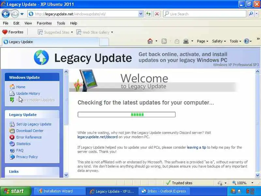Click the Update History icon
Viewport: 261px width, 196px height.
point(12,93)
